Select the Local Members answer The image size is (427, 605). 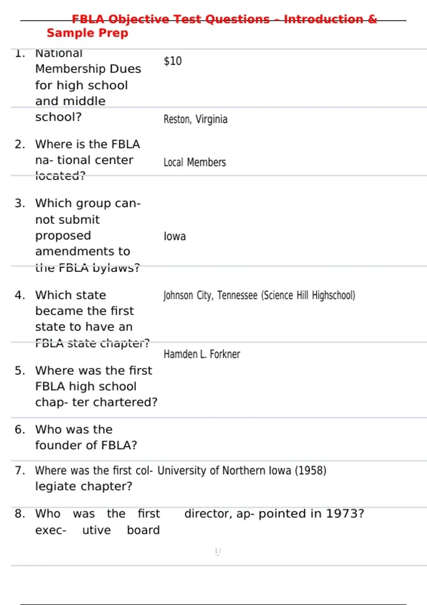point(195,163)
